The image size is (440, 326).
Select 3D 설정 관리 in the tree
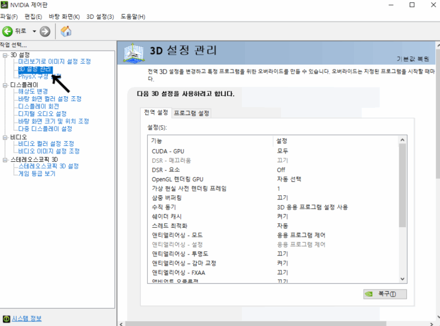[x=34, y=69]
